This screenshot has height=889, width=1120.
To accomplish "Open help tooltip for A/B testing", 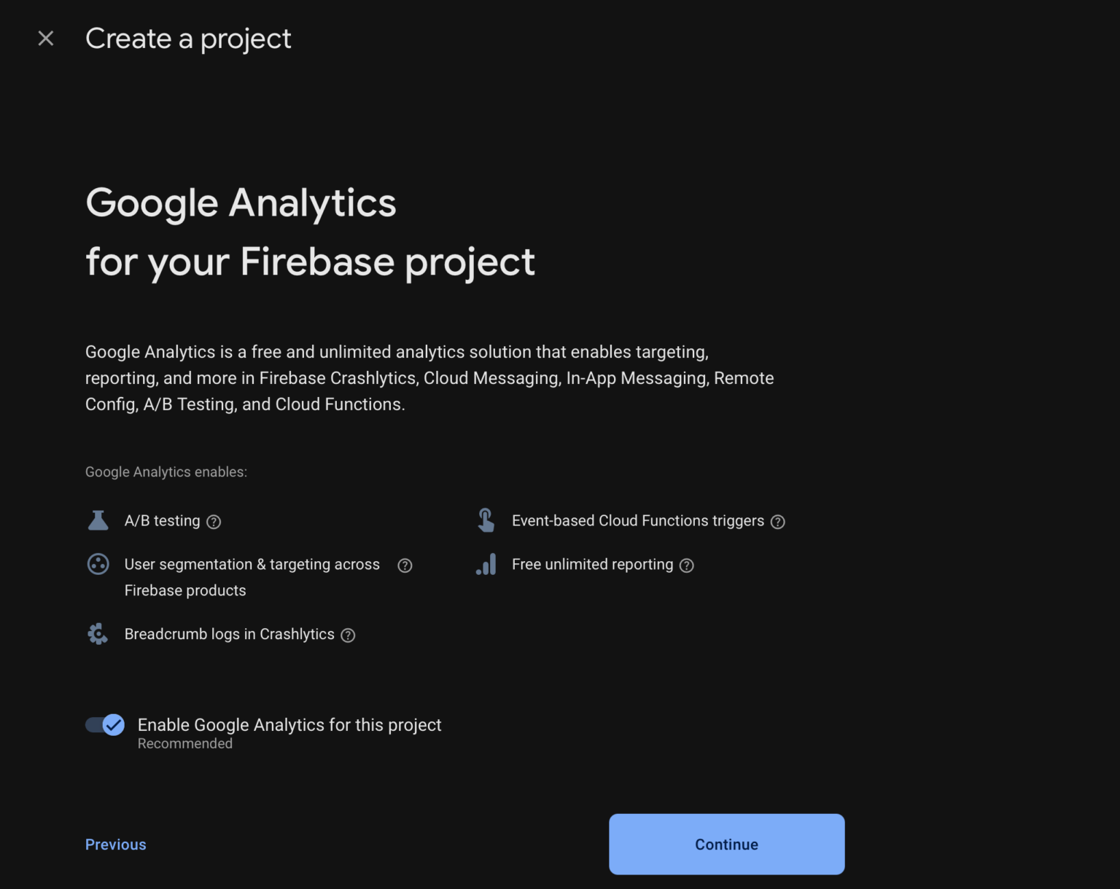I will [x=214, y=522].
